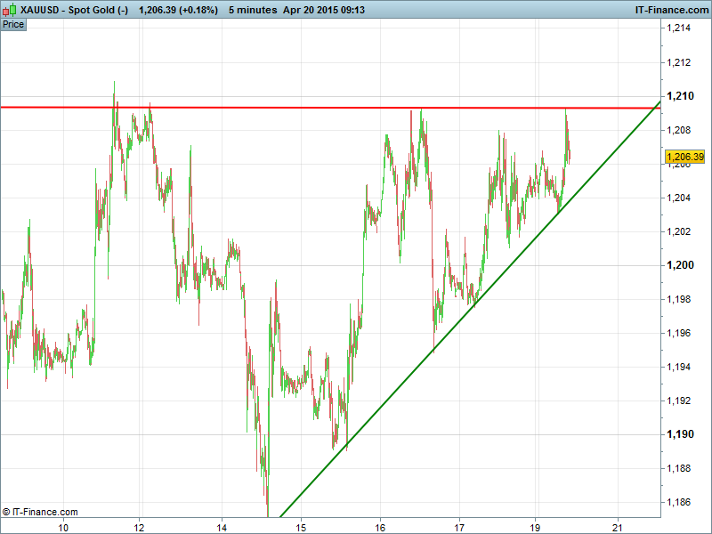The image size is (712, 534).
Task: Click the 1,206.39 (+0.18%) quote in header
Action: (x=177, y=10)
